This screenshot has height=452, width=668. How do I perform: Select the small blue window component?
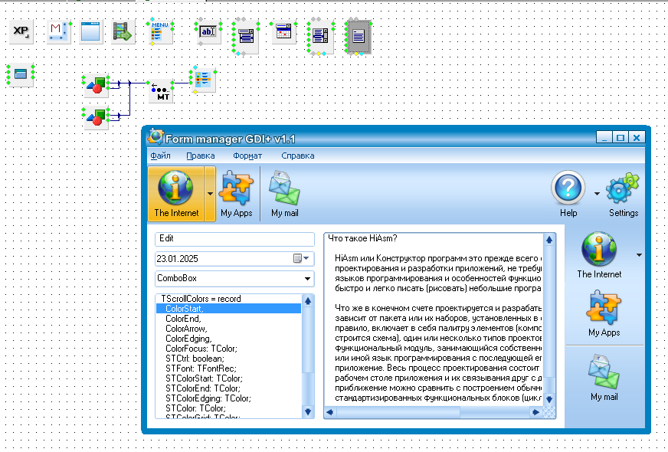point(21,74)
